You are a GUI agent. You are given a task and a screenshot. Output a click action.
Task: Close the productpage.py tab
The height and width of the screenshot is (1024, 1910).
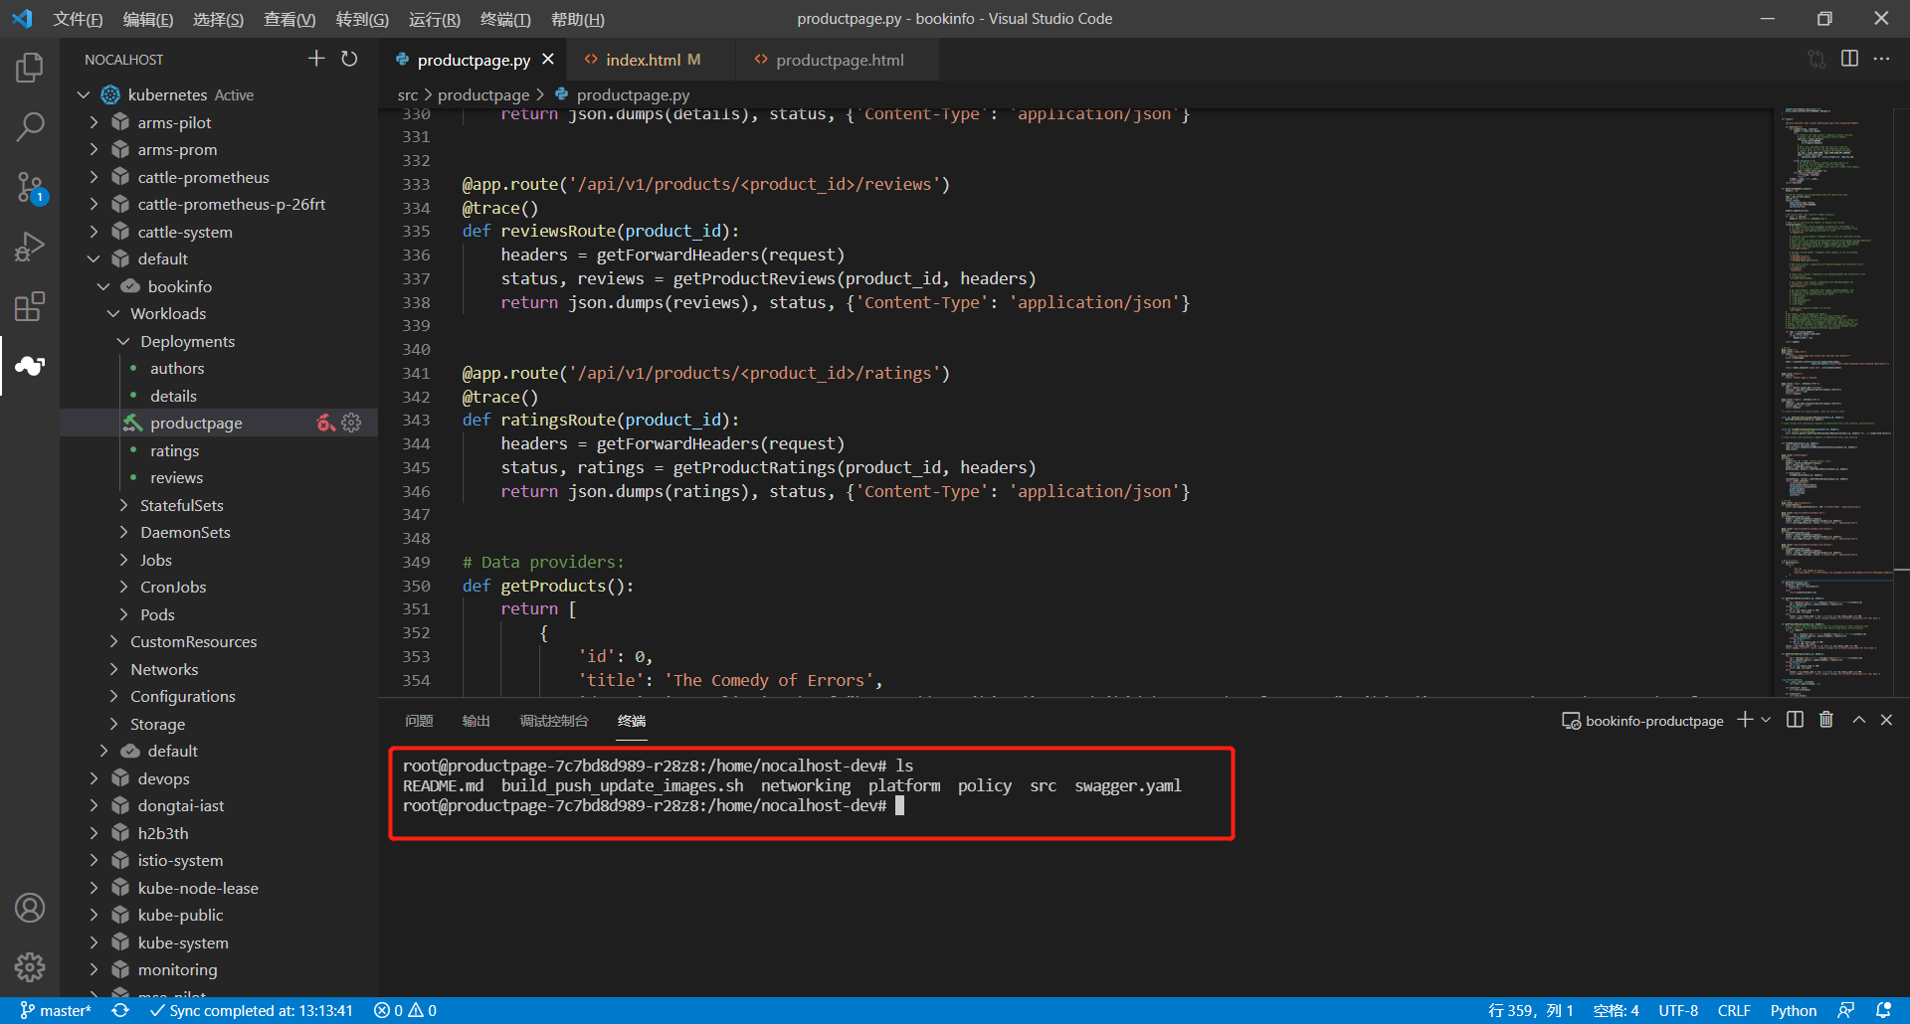coord(548,60)
